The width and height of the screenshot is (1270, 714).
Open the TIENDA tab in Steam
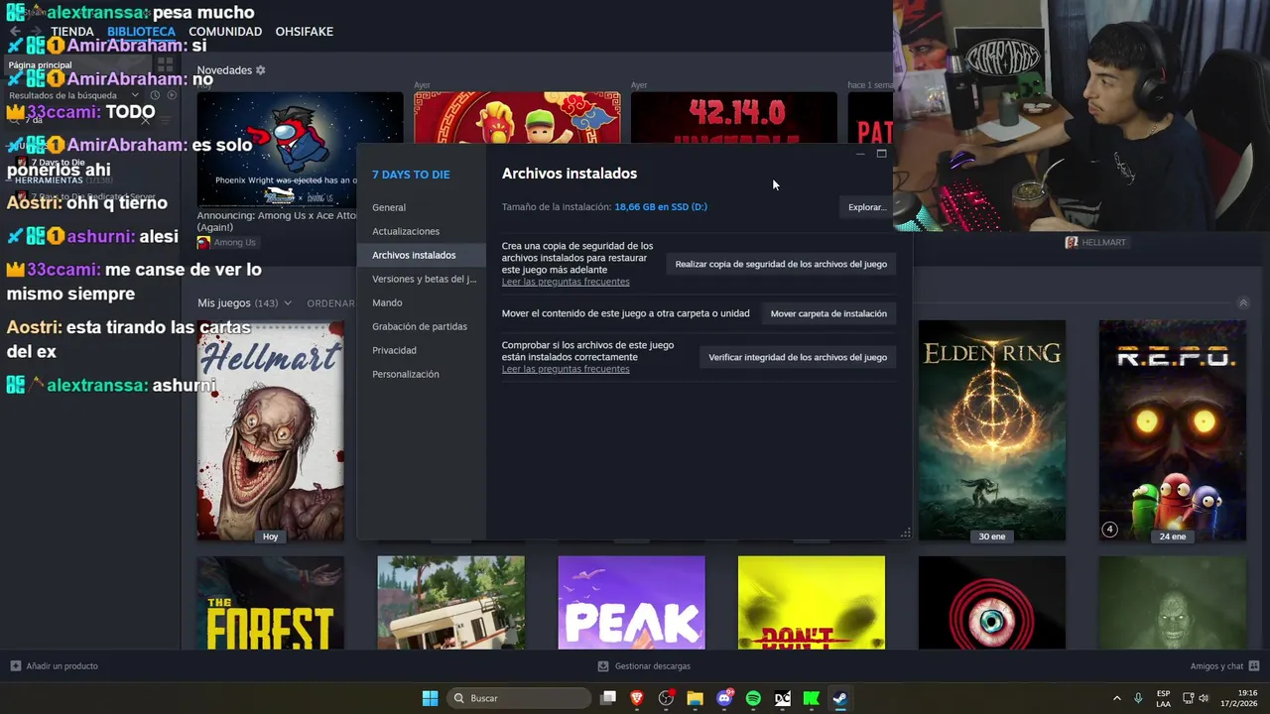coord(72,32)
